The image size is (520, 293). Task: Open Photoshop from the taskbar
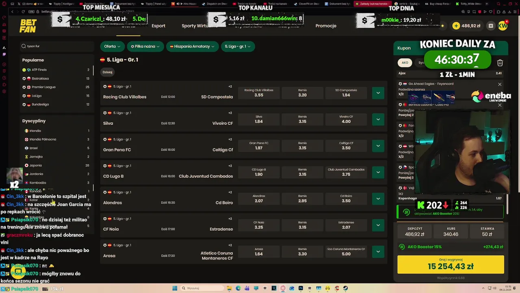(301, 288)
